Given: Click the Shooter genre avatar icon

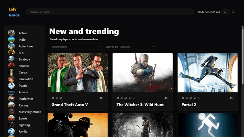Looking at the screenshot, I should 11,66.
